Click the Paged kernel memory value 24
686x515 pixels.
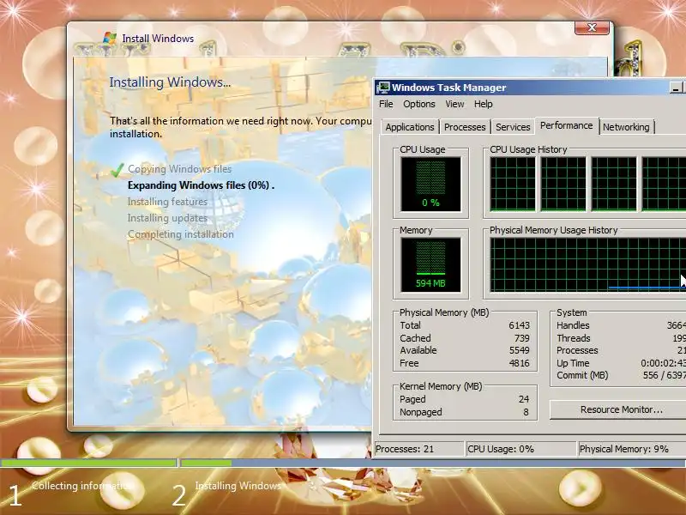(x=524, y=399)
